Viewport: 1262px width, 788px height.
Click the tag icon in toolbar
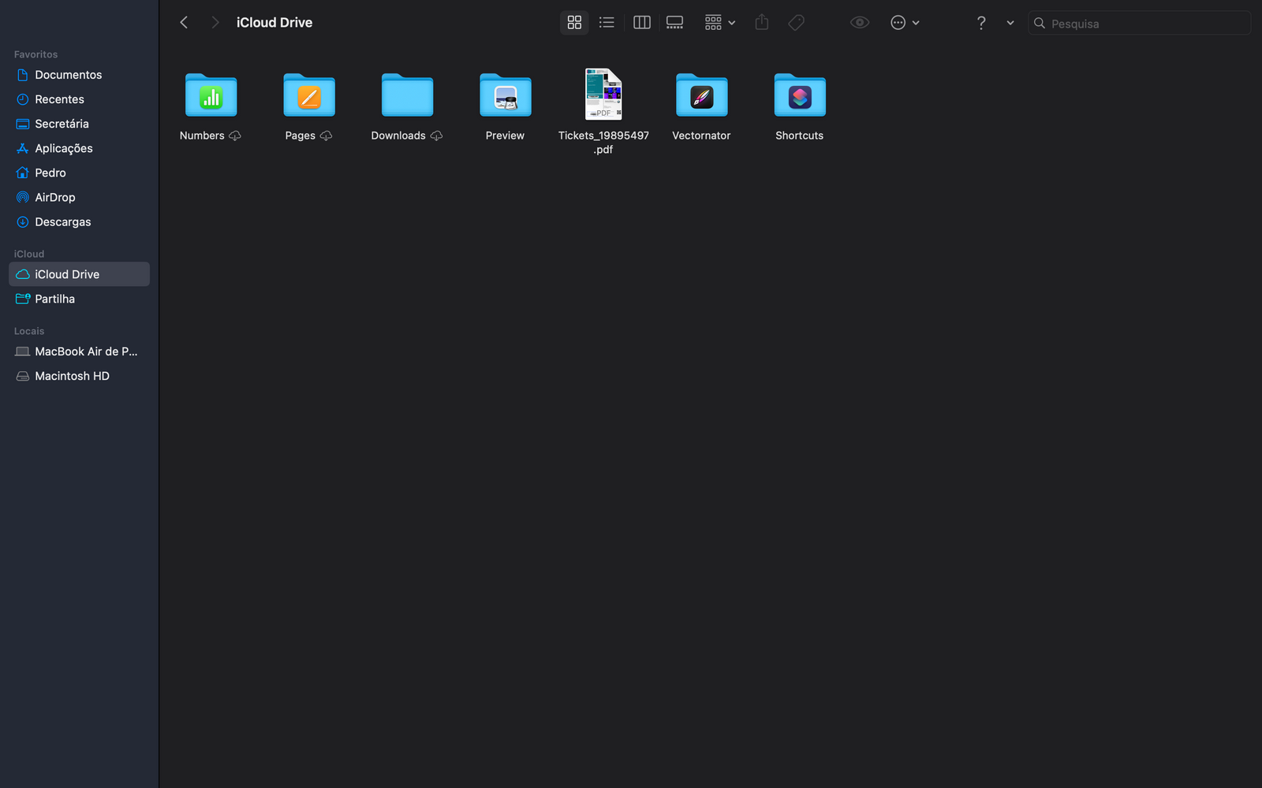(797, 23)
